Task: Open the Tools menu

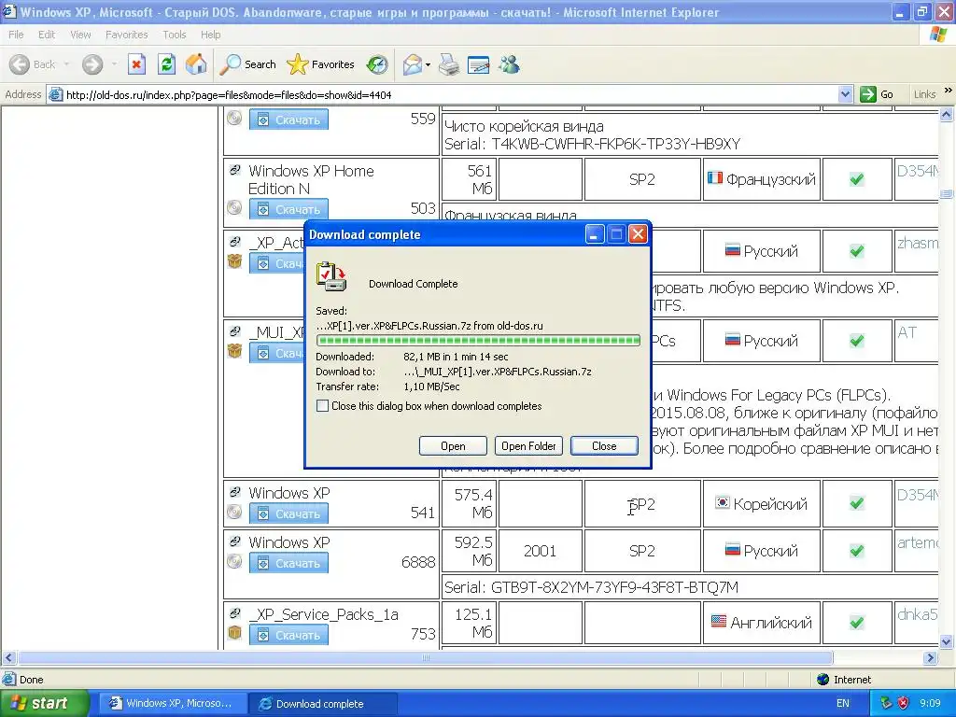Action: [x=175, y=35]
